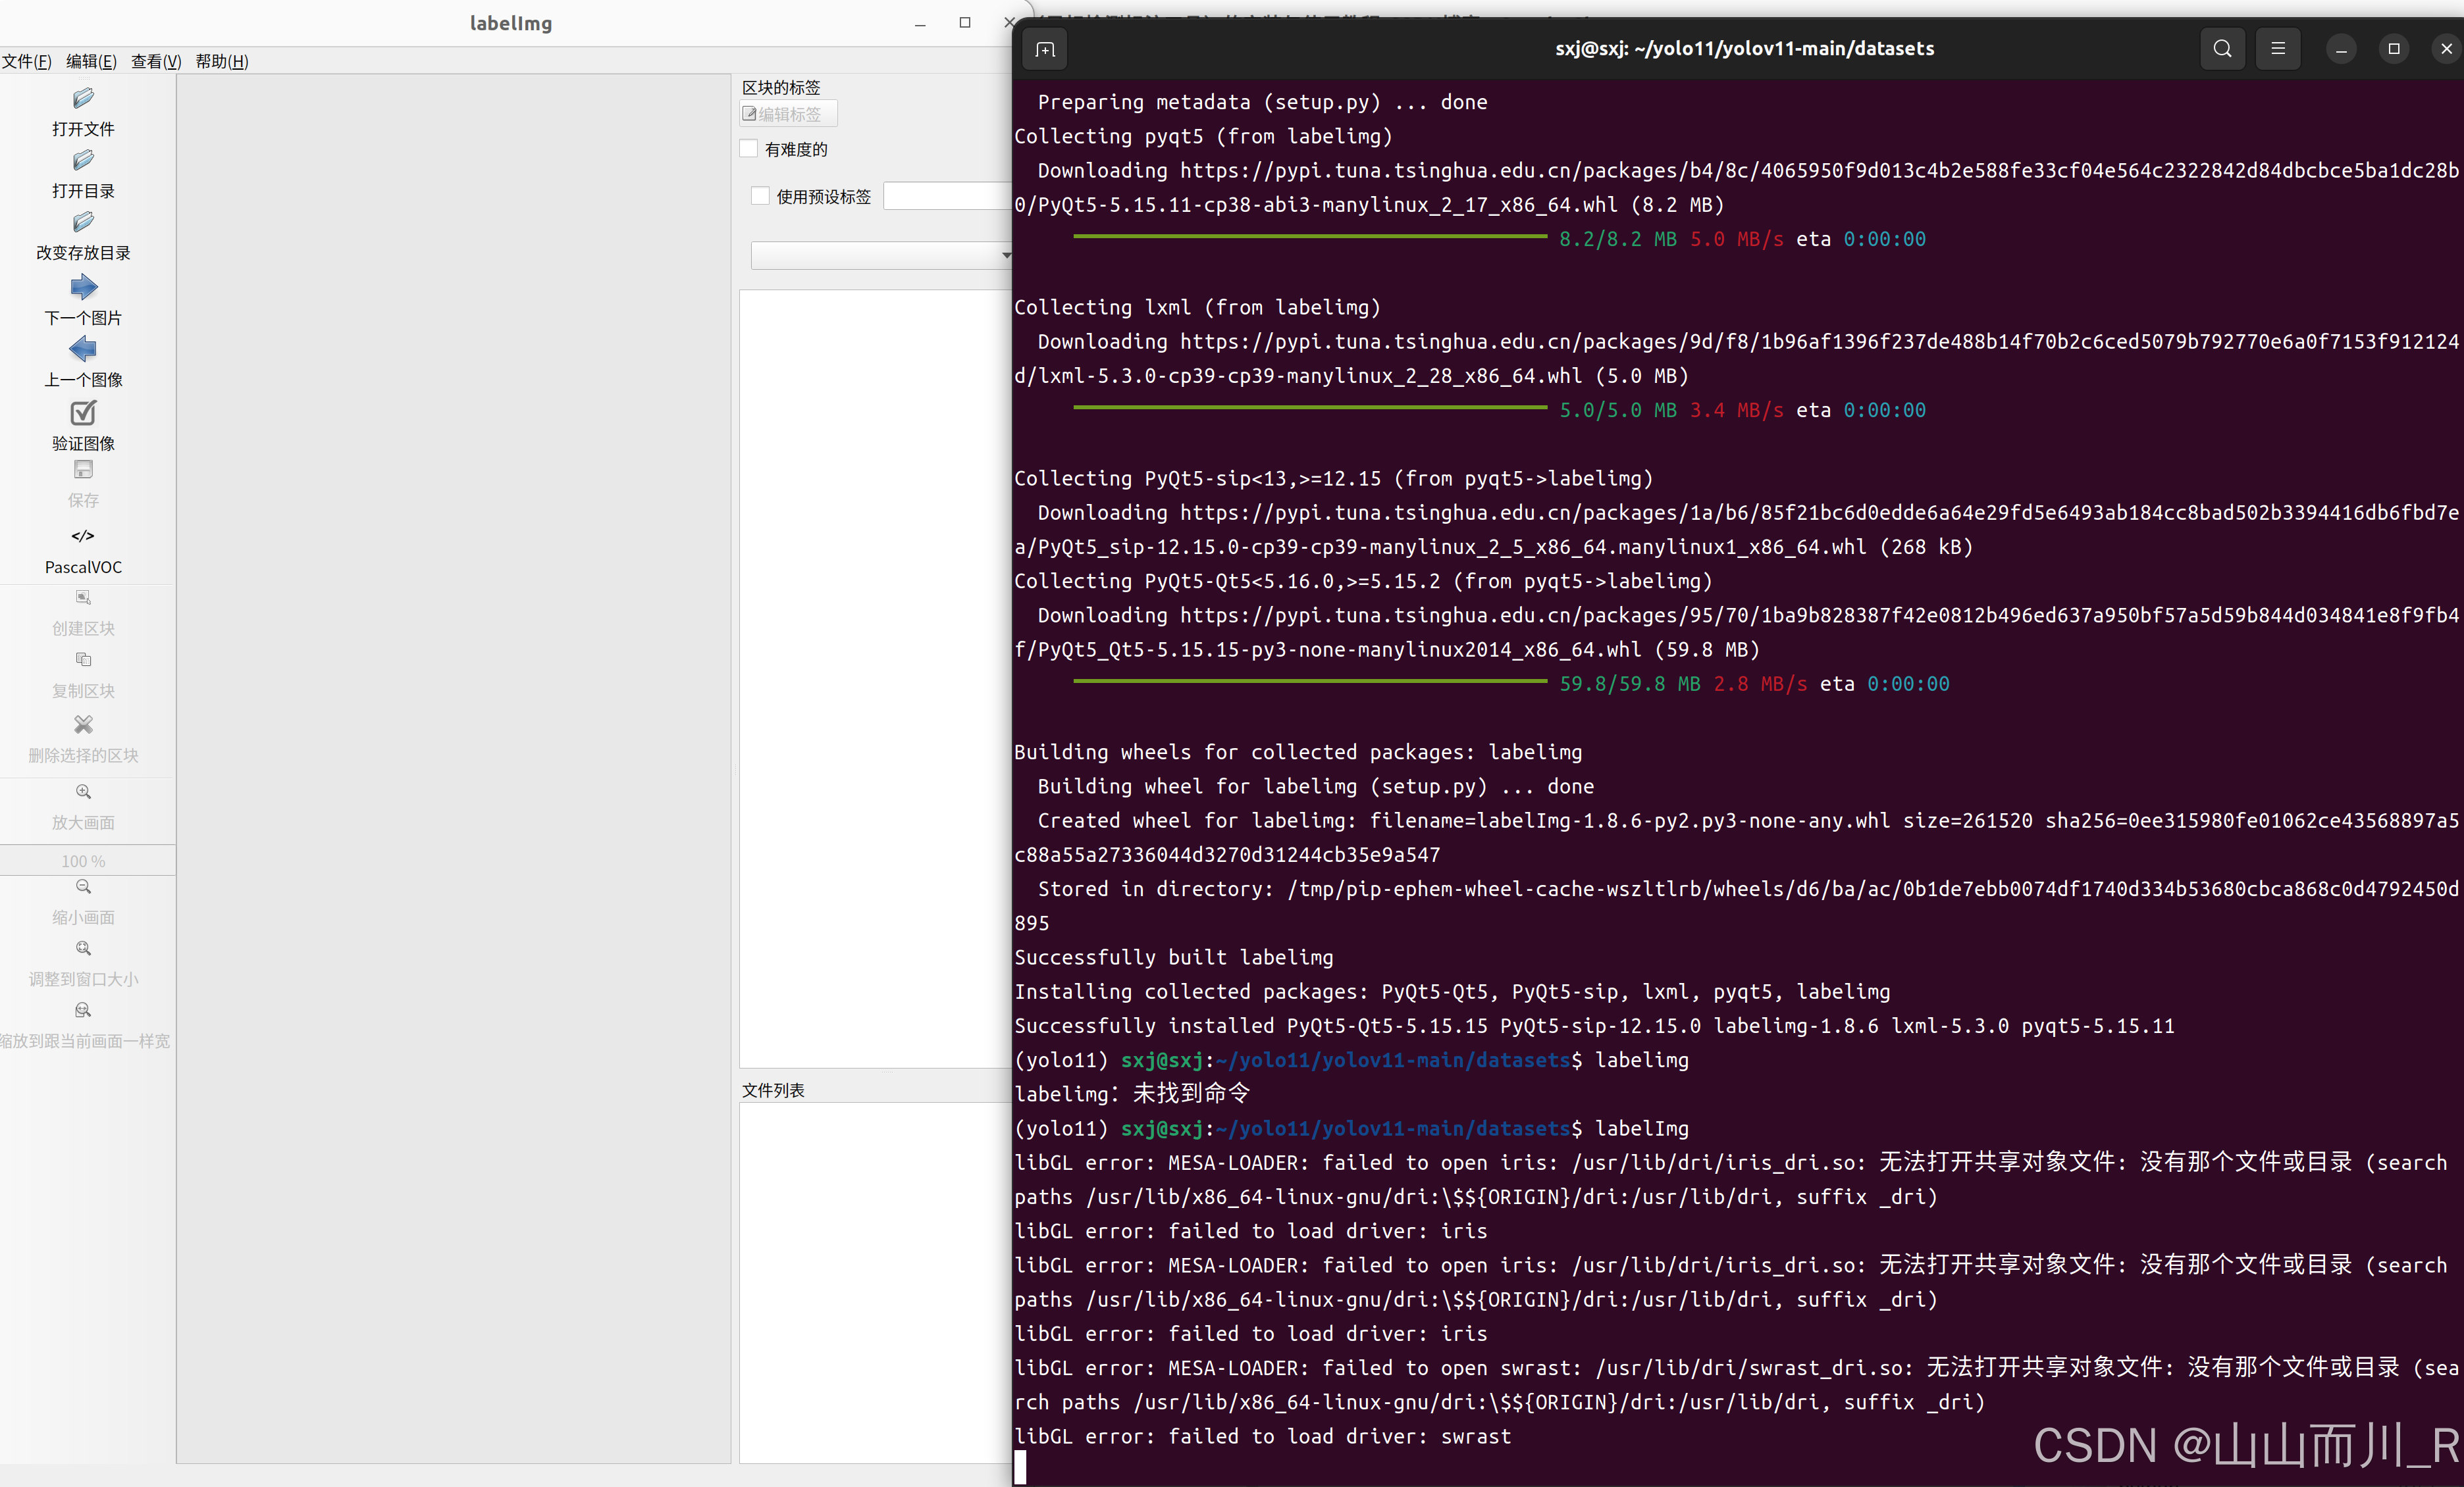Open the File (文件) menu
The width and height of the screenshot is (2464, 1487).
[26, 61]
